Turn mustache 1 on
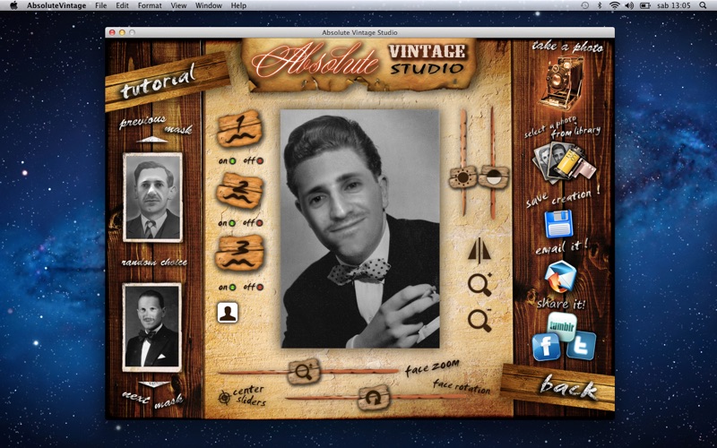This screenshot has width=717, height=448. [232, 161]
